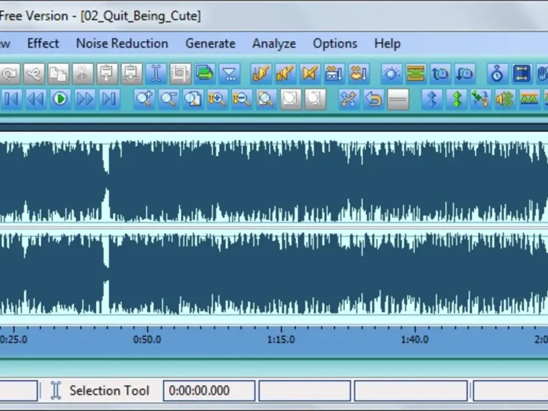Start playback with the green play button
The image size is (548, 411).
(60, 99)
